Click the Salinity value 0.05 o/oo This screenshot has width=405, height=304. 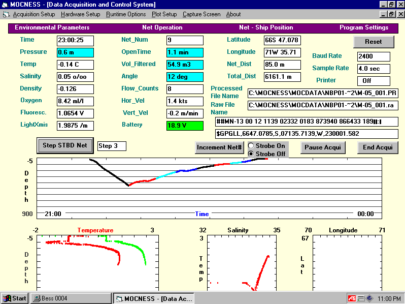click(75, 77)
